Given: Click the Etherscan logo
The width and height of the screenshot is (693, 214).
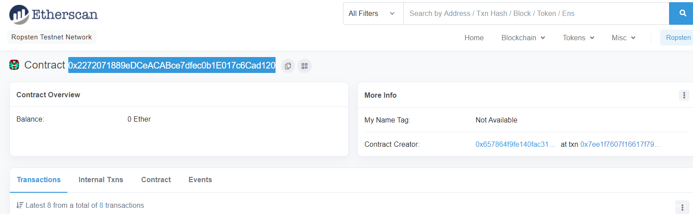Looking at the screenshot, I should [54, 14].
